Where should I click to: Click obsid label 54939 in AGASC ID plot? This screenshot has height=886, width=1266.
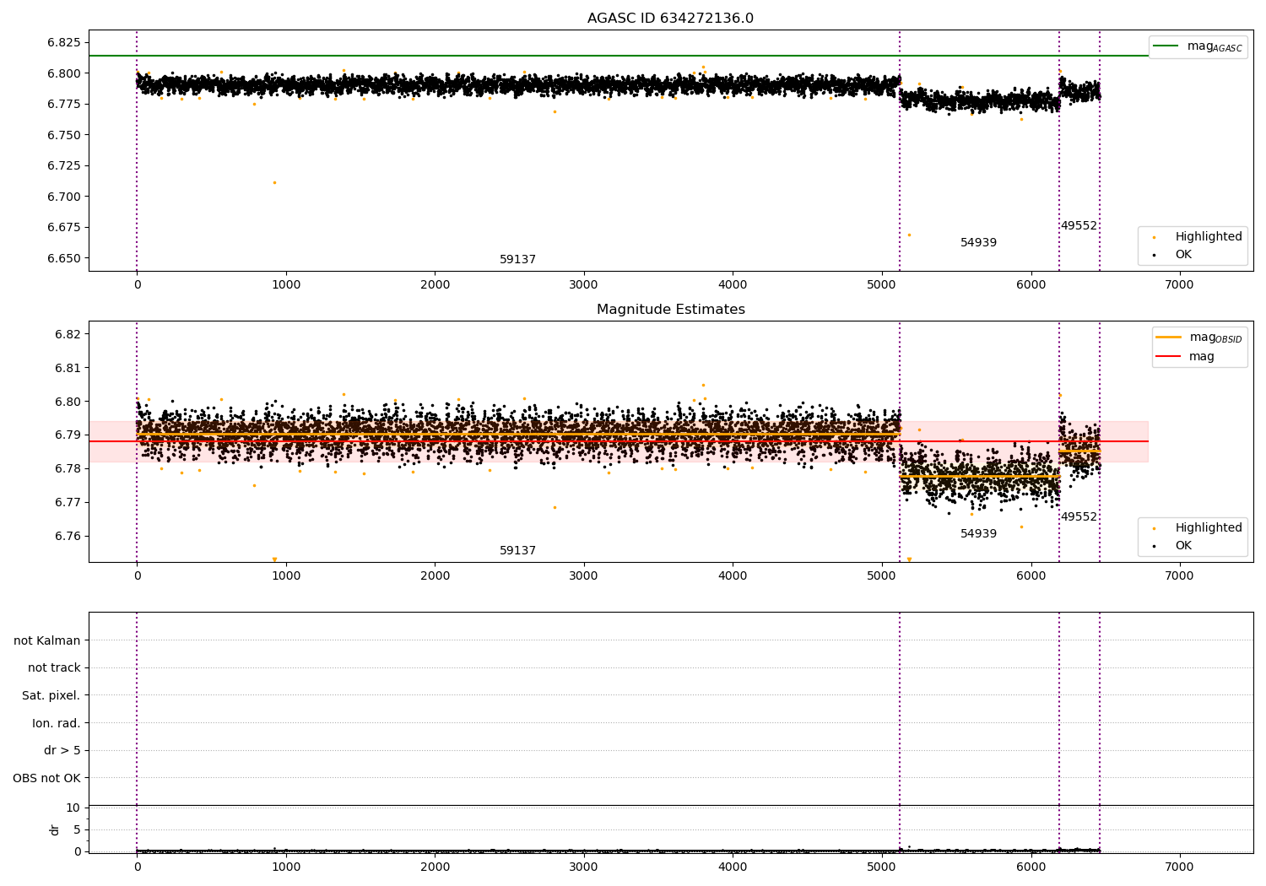[978, 243]
